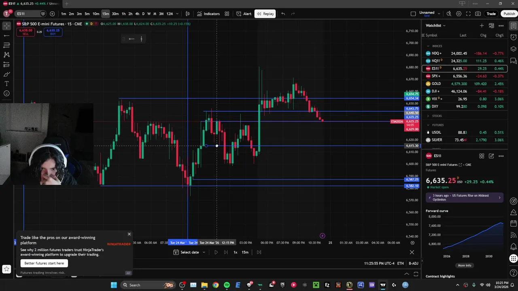Choose the 12M timeframe
518x291 pixels.
(170, 14)
